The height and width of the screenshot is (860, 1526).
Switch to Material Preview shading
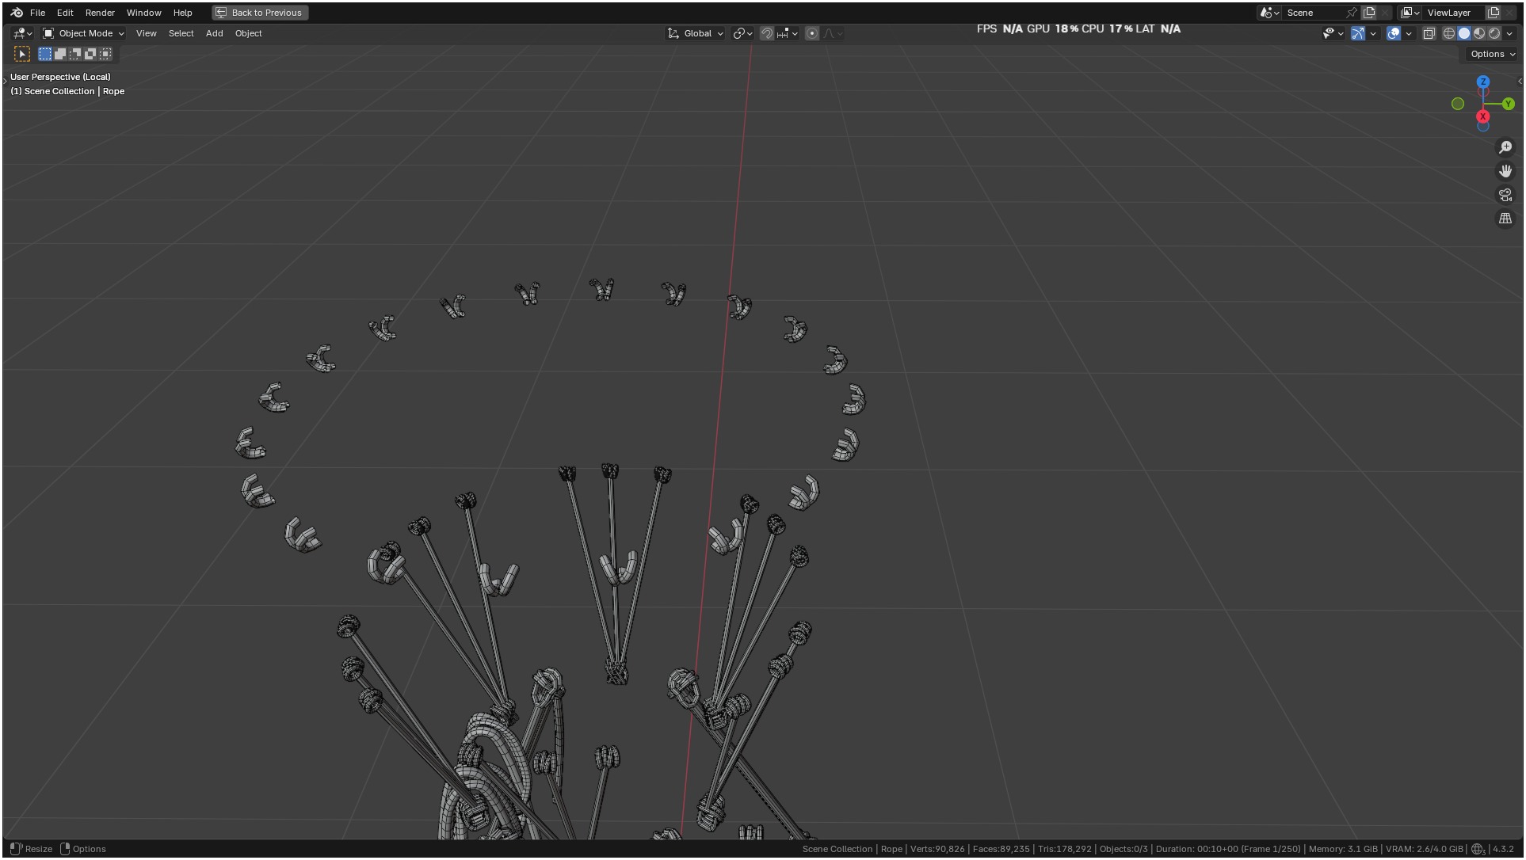[x=1479, y=33]
